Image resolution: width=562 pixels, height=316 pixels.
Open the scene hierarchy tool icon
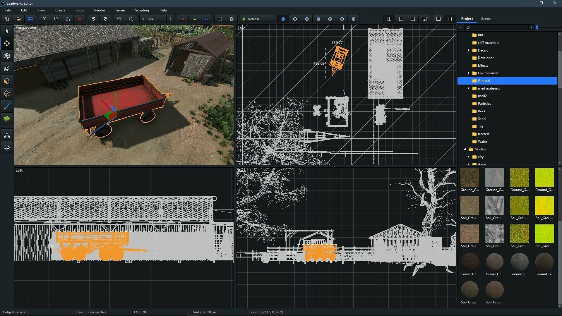pos(6,135)
